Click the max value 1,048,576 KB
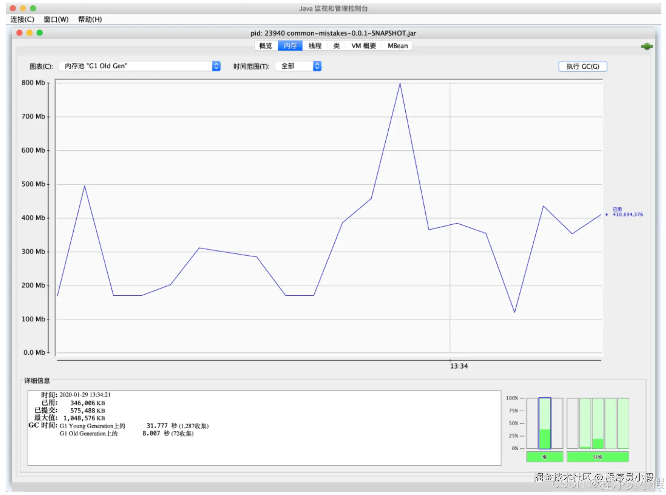 pyautogui.click(x=84, y=418)
